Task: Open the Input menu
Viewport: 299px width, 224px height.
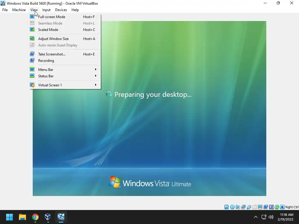Action: pyautogui.click(x=46, y=10)
